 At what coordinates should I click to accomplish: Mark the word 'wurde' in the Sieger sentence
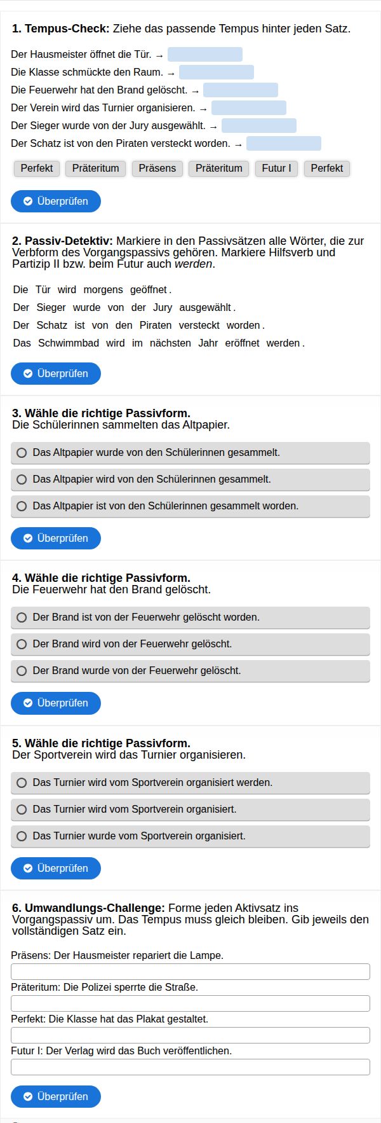86,308
